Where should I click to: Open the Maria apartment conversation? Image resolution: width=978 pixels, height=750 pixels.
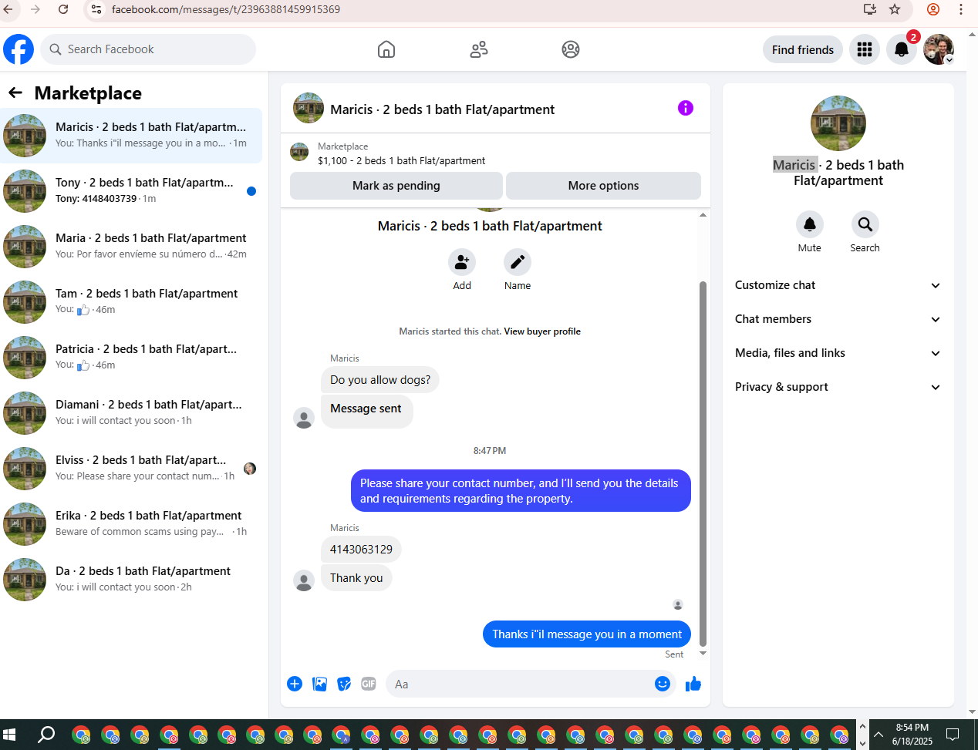131,246
